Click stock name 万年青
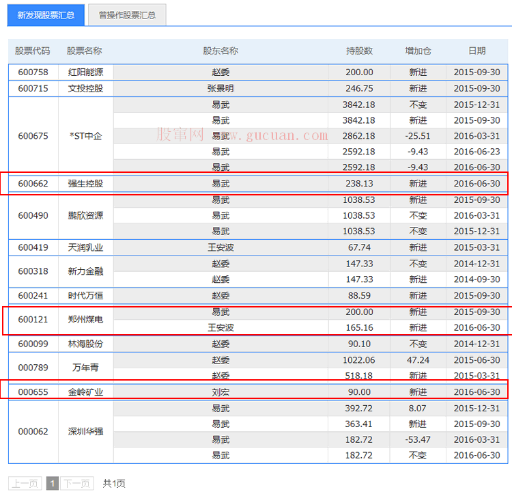The height and width of the screenshot is (494, 512). [x=85, y=368]
